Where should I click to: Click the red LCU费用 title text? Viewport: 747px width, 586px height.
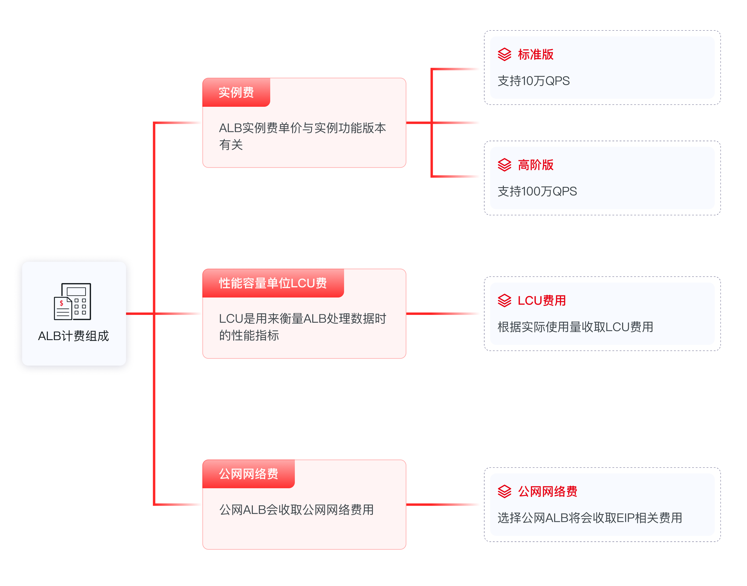(542, 300)
